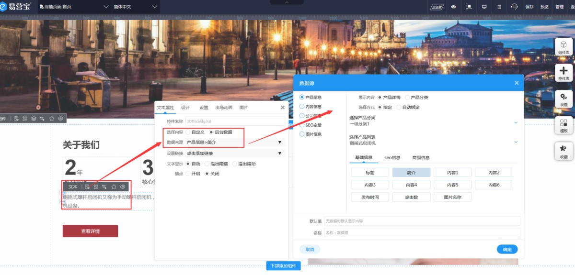The width and height of the screenshot is (575, 275).
Task: Click the customer service headset icon
Action: (x=515, y=7)
